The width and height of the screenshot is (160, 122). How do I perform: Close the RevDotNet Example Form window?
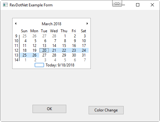pyautogui.click(x=152, y=5)
